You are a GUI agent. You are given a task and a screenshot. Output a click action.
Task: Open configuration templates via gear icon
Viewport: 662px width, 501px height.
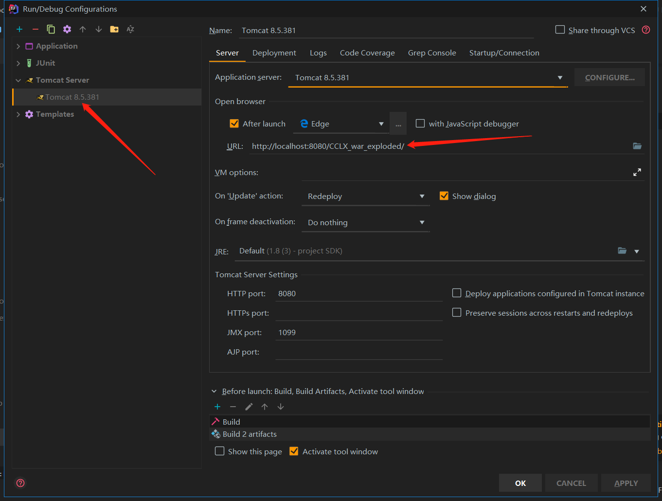pyautogui.click(x=67, y=29)
